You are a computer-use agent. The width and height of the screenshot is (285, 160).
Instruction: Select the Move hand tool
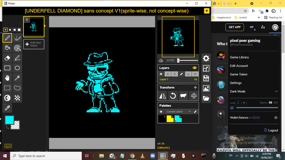tap(7, 78)
